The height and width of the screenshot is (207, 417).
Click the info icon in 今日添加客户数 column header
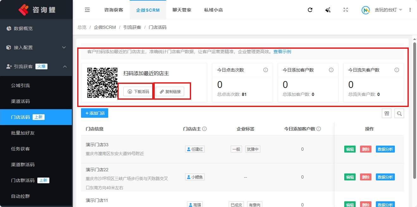click(319, 129)
